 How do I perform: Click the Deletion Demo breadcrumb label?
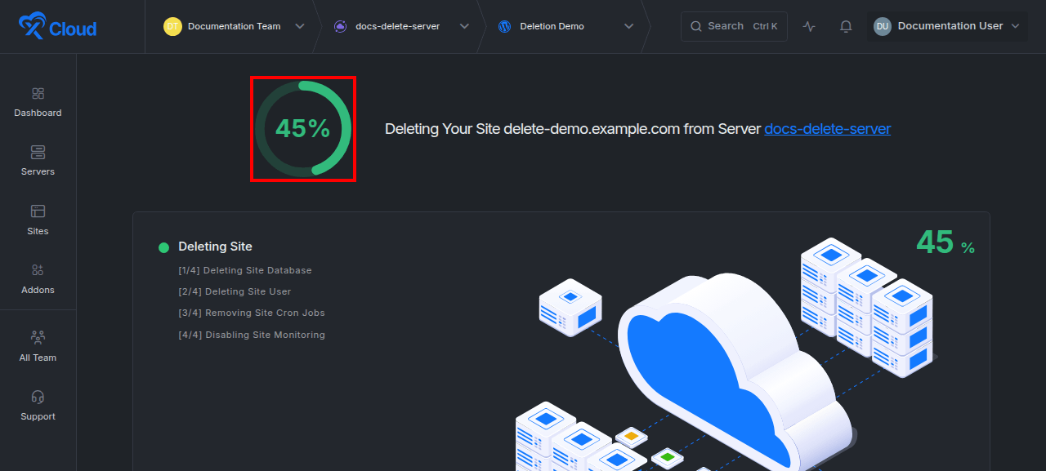coord(552,26)
